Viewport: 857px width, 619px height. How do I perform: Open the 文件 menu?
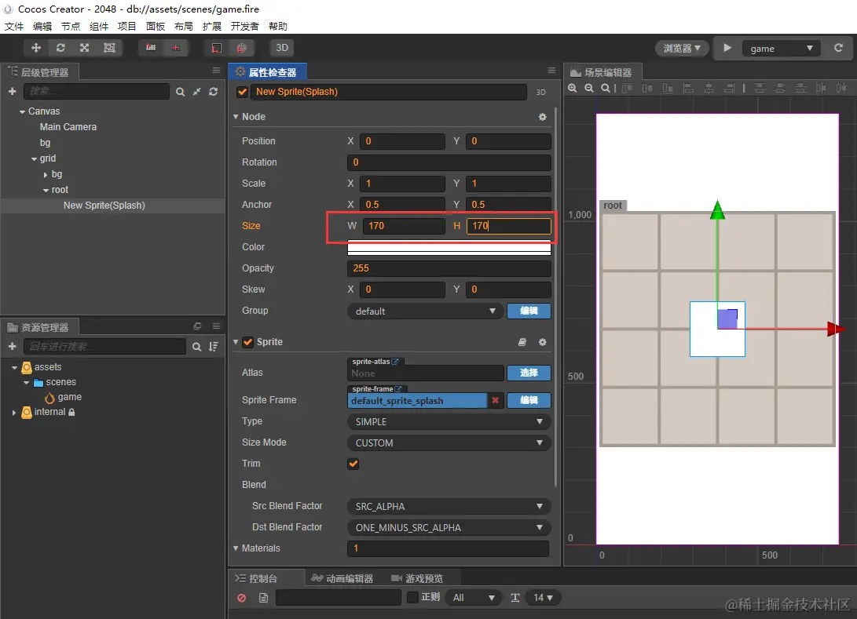click(13, 26)
